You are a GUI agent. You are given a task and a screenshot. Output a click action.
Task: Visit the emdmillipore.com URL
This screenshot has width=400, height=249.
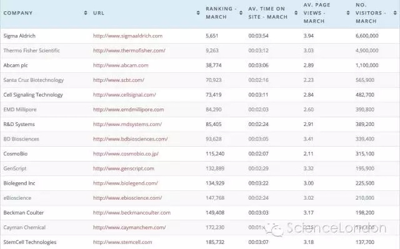(x=128, y=110)
